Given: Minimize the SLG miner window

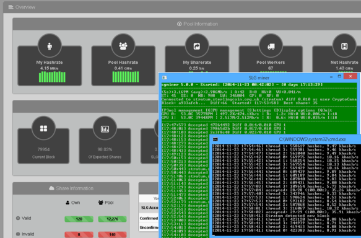Looking at the screenshot, I should (331, 77).
